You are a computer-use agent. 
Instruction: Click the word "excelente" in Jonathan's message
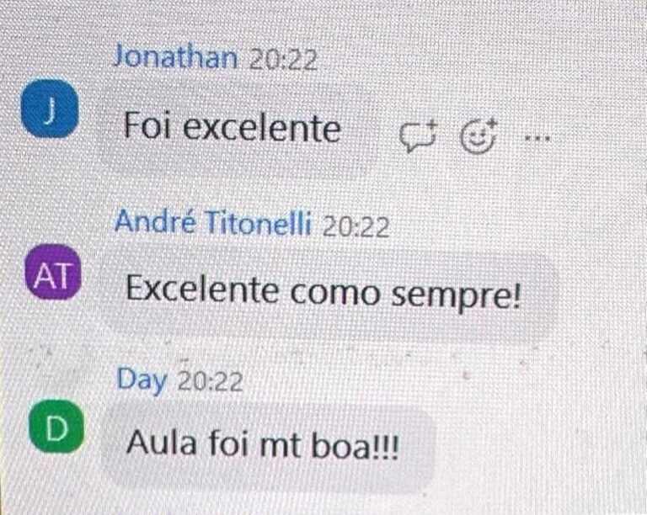pyautogui.click(x=262, y=128)
